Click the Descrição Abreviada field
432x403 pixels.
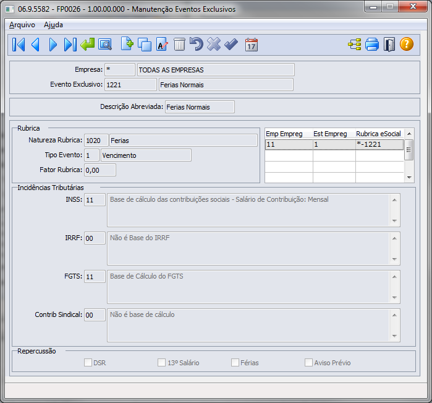[200, 107]
